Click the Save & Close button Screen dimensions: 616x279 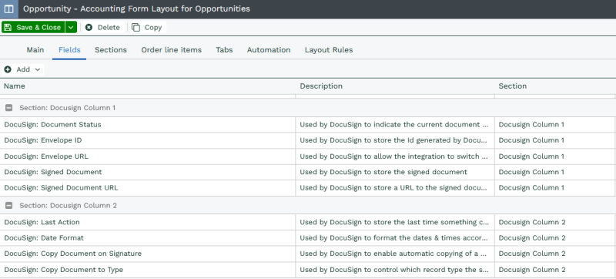tap(33, 27)
